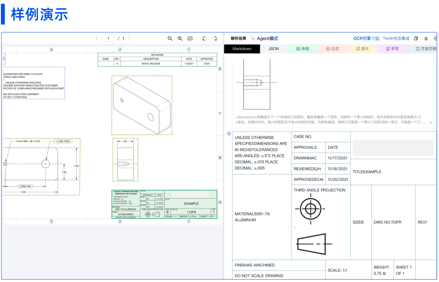The width and height of the screenshot is (439, 282).
Task: Switch to the Markdown tab
Action: point(242,49)
